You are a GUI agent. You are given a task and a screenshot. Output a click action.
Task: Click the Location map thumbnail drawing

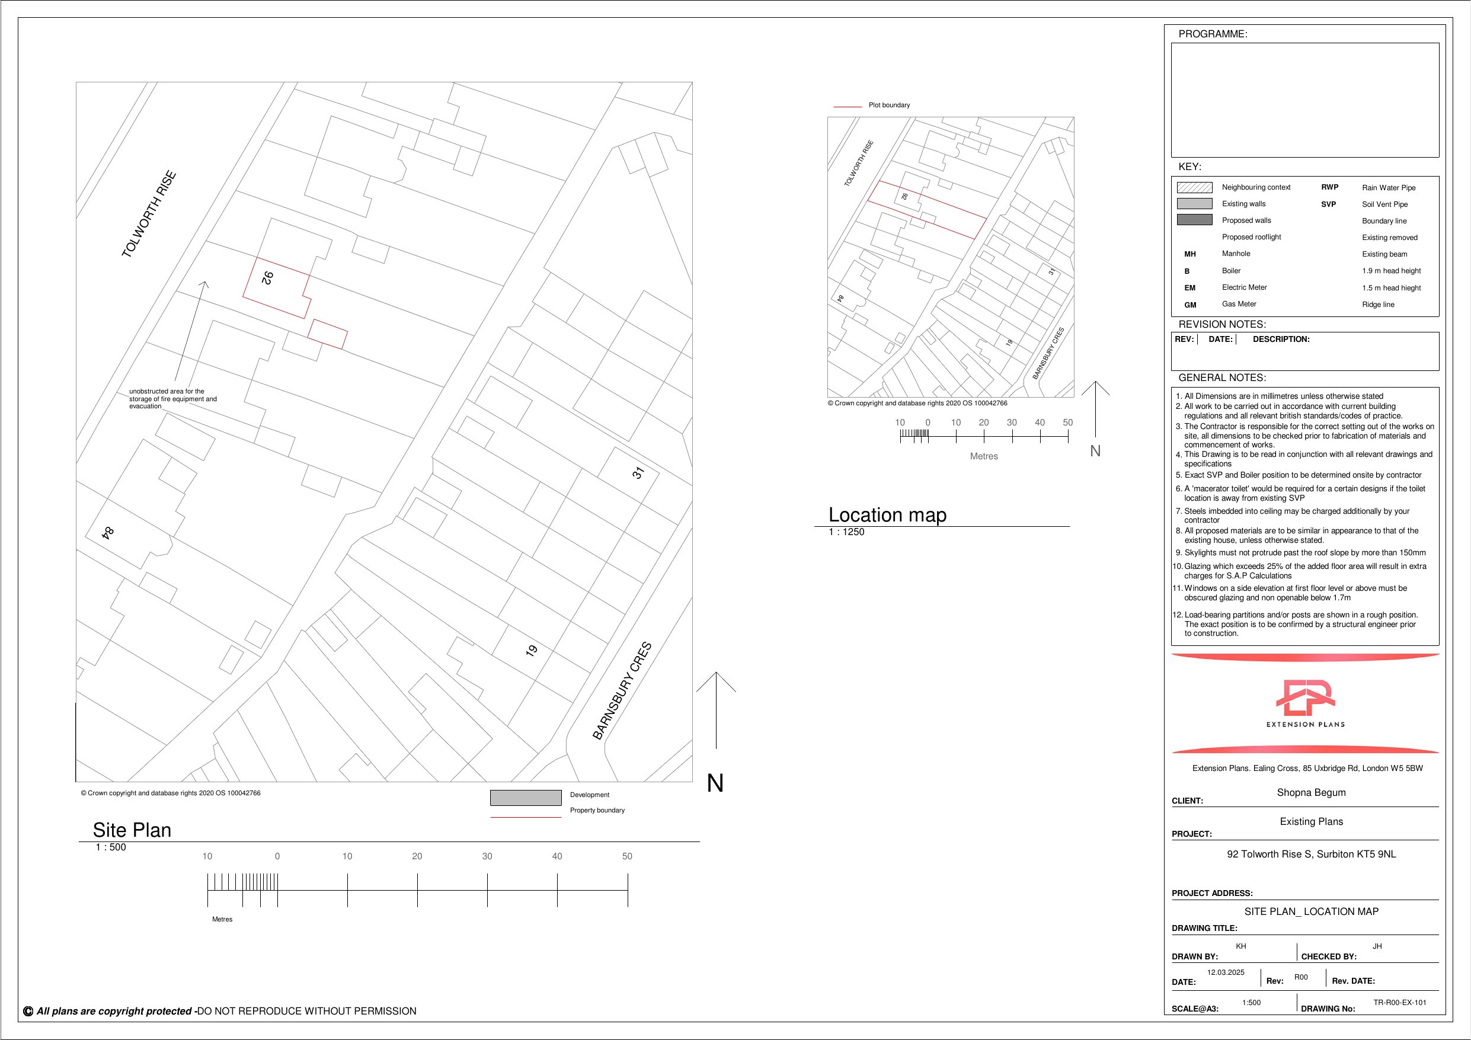(x=950, y=257)
